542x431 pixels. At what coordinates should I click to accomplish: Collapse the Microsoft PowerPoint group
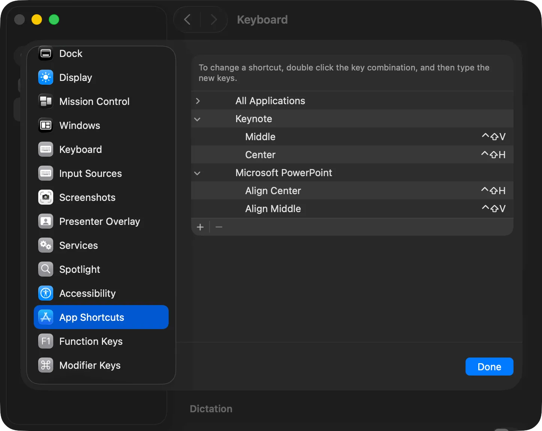pyautogui.click(x=198, y=173)
